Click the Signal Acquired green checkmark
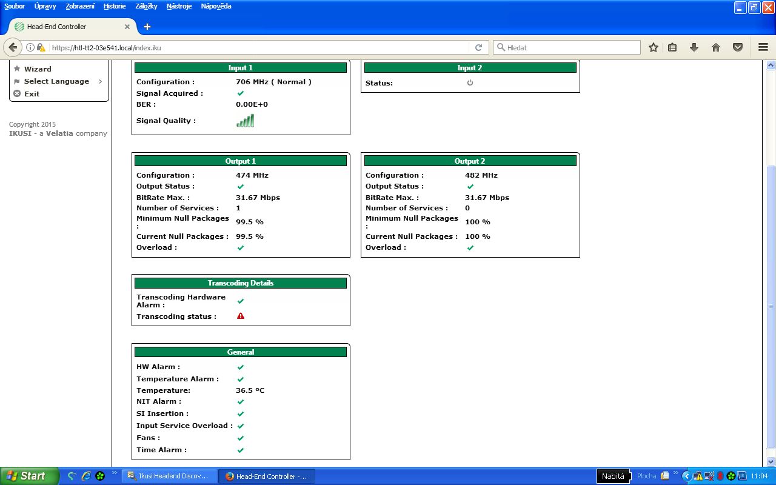Image resolution: width=776 pixels, height=485 pixels. [x=241, y=93]
